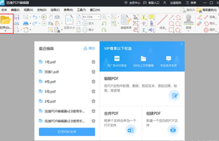Select the oval shape tool

(x=171, y=23)
